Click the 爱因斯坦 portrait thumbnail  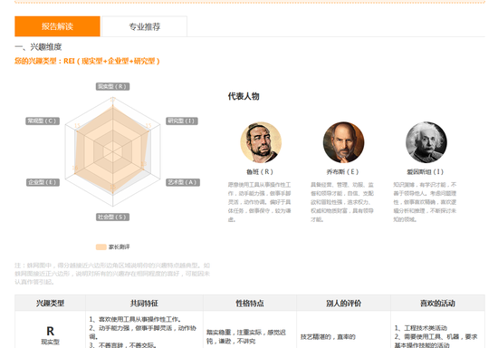tap(426, 142)
